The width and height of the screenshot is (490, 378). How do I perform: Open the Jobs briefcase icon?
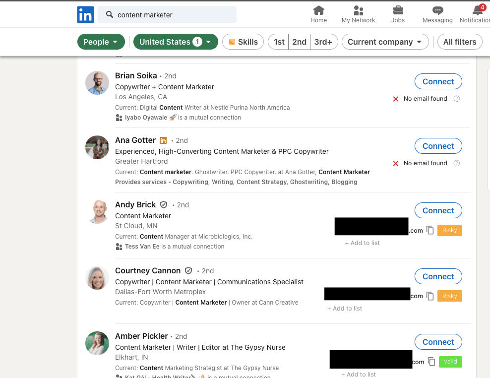click(x=398, y=10)
